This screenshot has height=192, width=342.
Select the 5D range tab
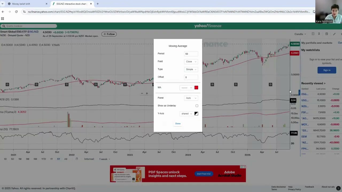(x=12, y=159)
